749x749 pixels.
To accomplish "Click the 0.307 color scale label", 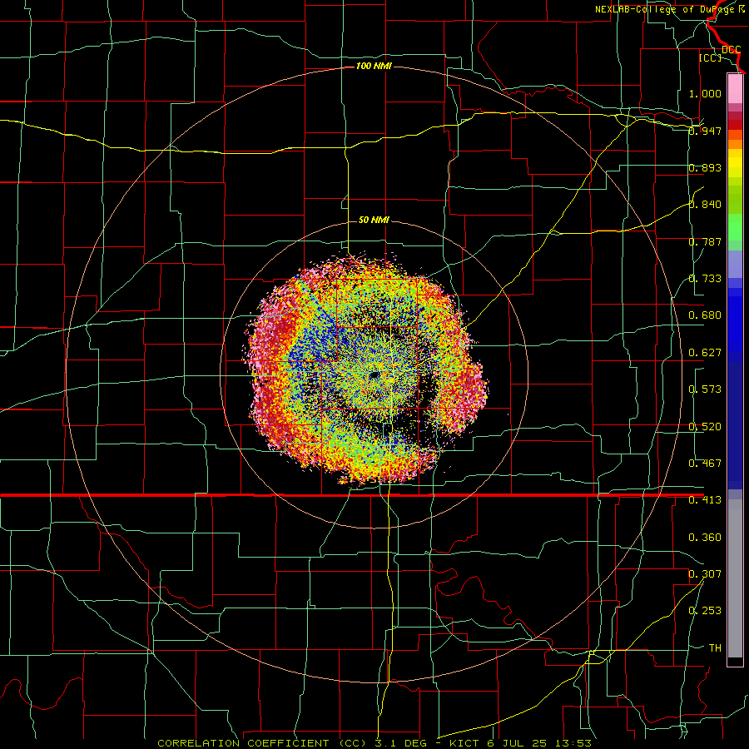I will point(705,573).
